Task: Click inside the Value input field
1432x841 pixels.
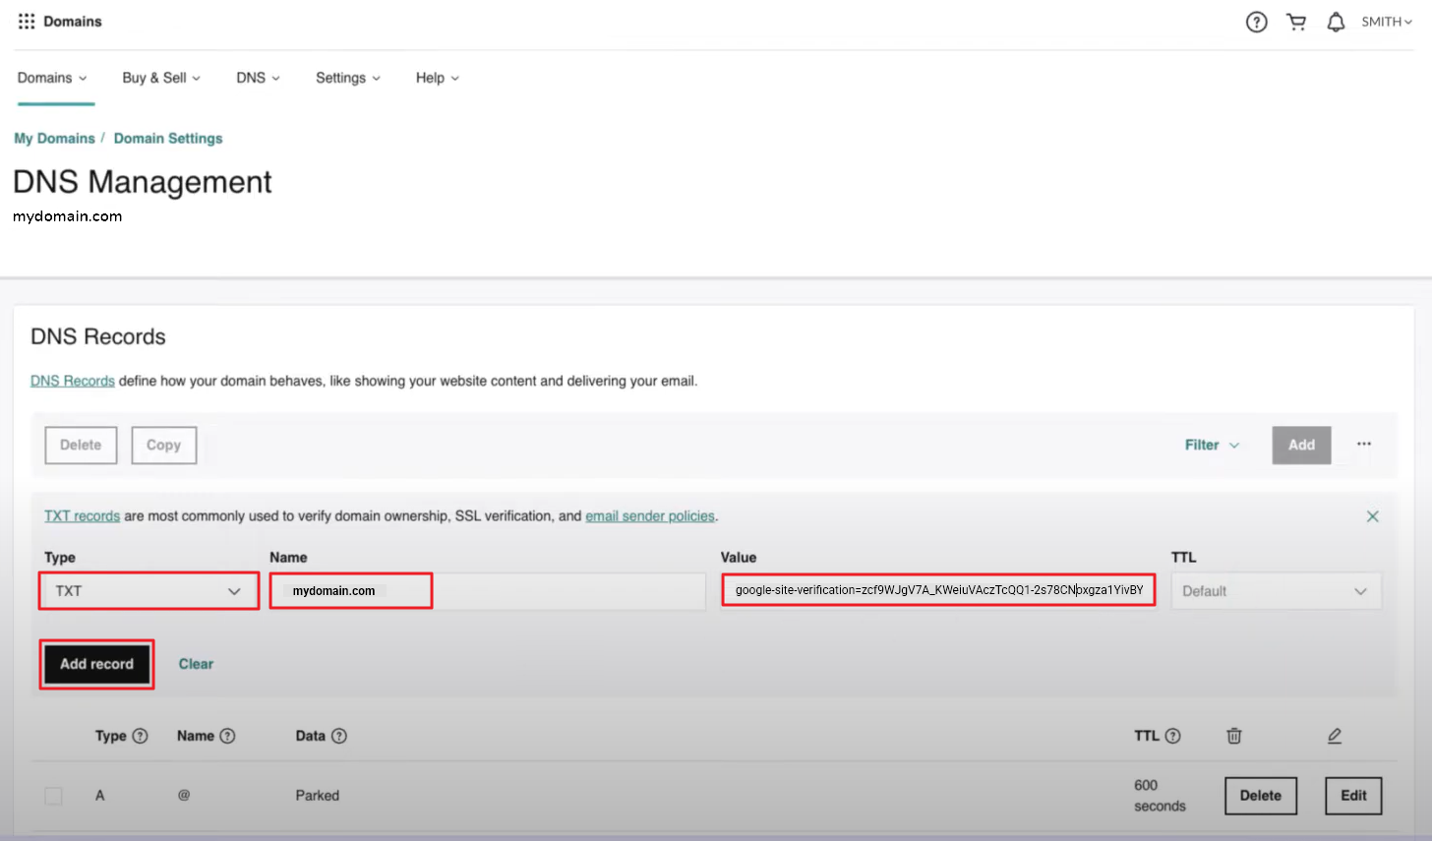Action: pos(937,590)
